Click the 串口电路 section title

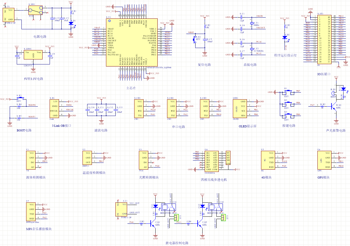pos(178,127)
